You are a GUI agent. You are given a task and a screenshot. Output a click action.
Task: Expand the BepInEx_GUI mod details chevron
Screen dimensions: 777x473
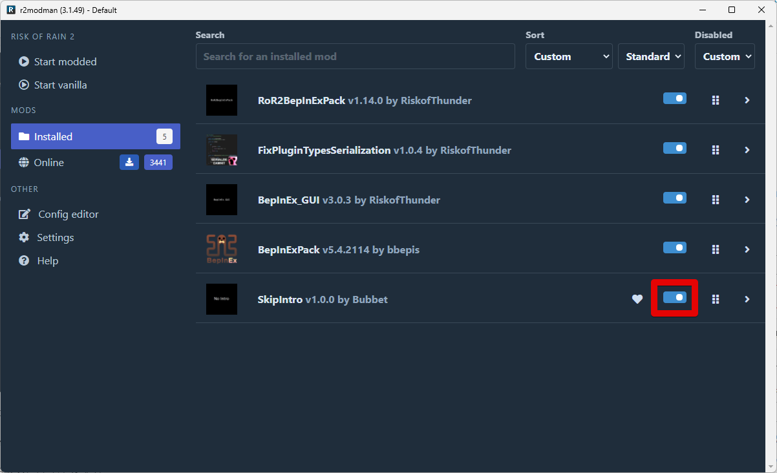pyautogui.click(x=747, y=200)
